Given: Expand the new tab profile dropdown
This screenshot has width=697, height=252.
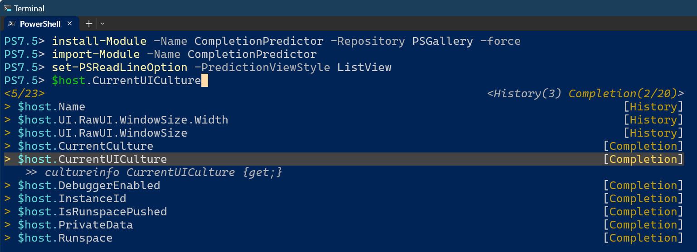Looking at the screenshot, I should click(x=102, y=24).
